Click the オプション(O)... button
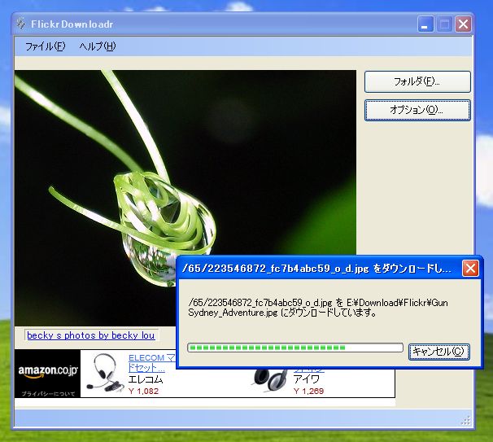This screenshot has width=493, height=442. coord(417,110)
